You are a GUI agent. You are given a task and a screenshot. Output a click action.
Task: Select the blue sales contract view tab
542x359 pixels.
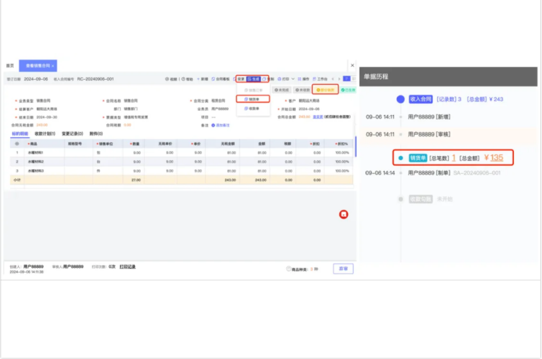pyautogui.click(x=38, y=66)
